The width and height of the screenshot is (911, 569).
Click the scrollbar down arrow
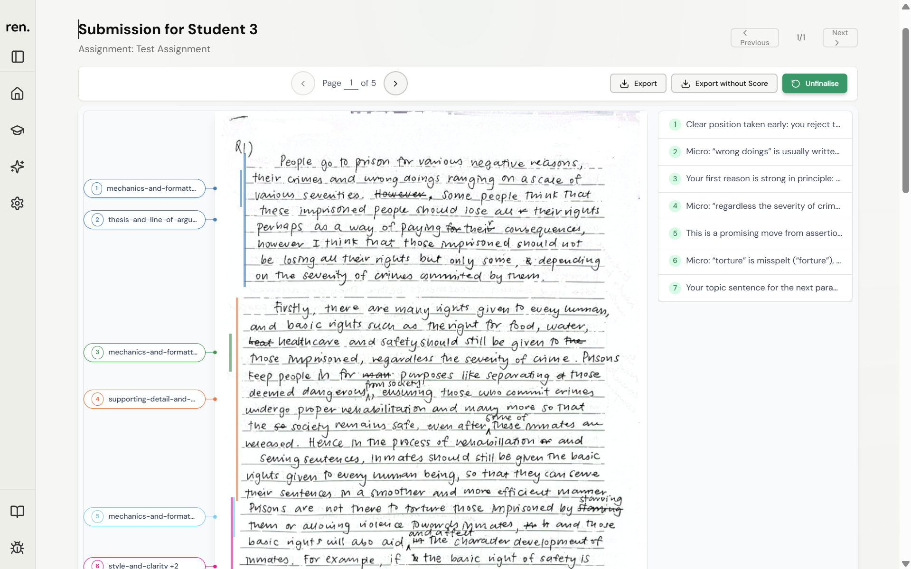point(906,564)
